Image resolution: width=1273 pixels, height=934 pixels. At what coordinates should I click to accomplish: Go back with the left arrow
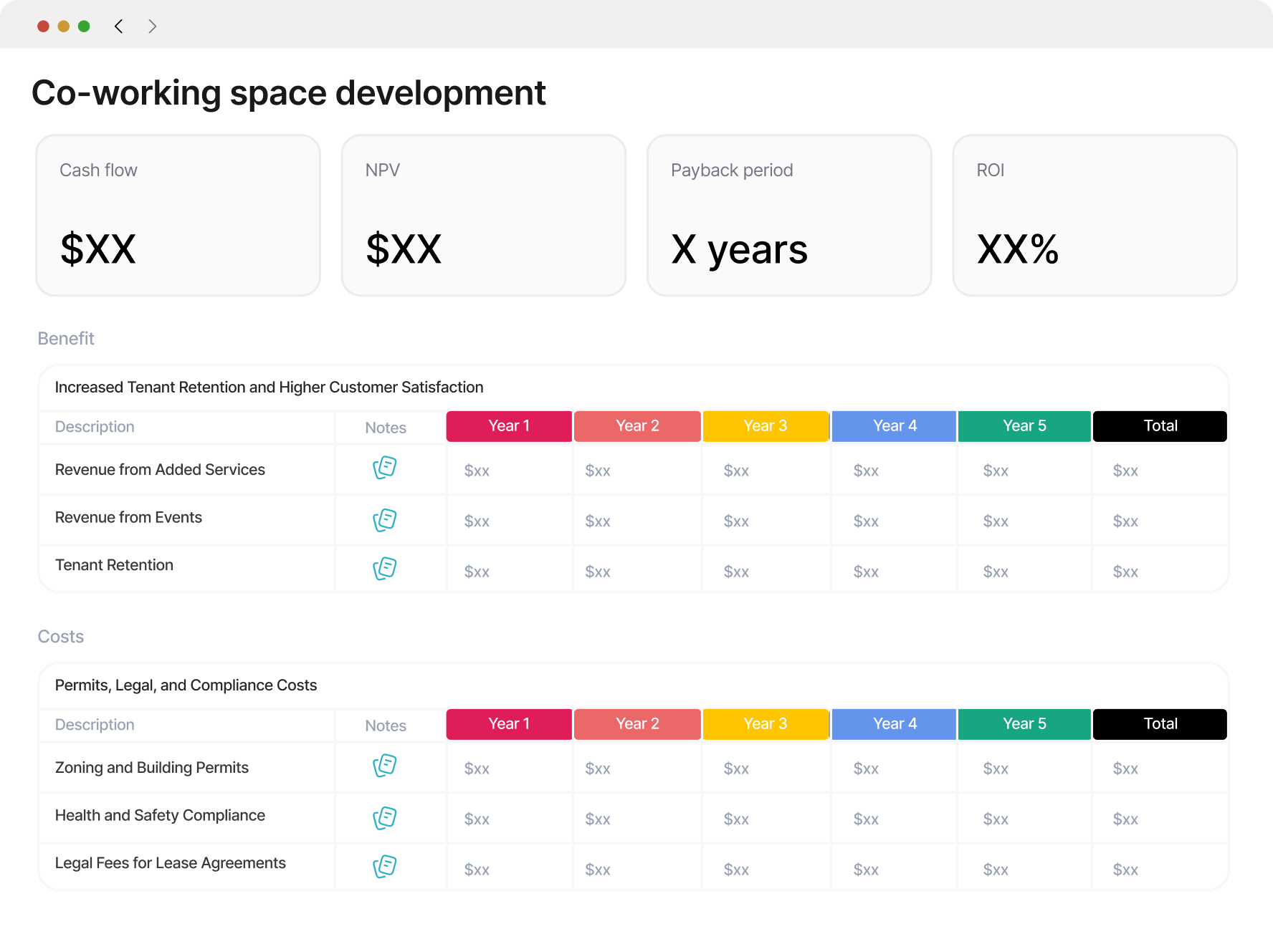click(x=119, y=27)
